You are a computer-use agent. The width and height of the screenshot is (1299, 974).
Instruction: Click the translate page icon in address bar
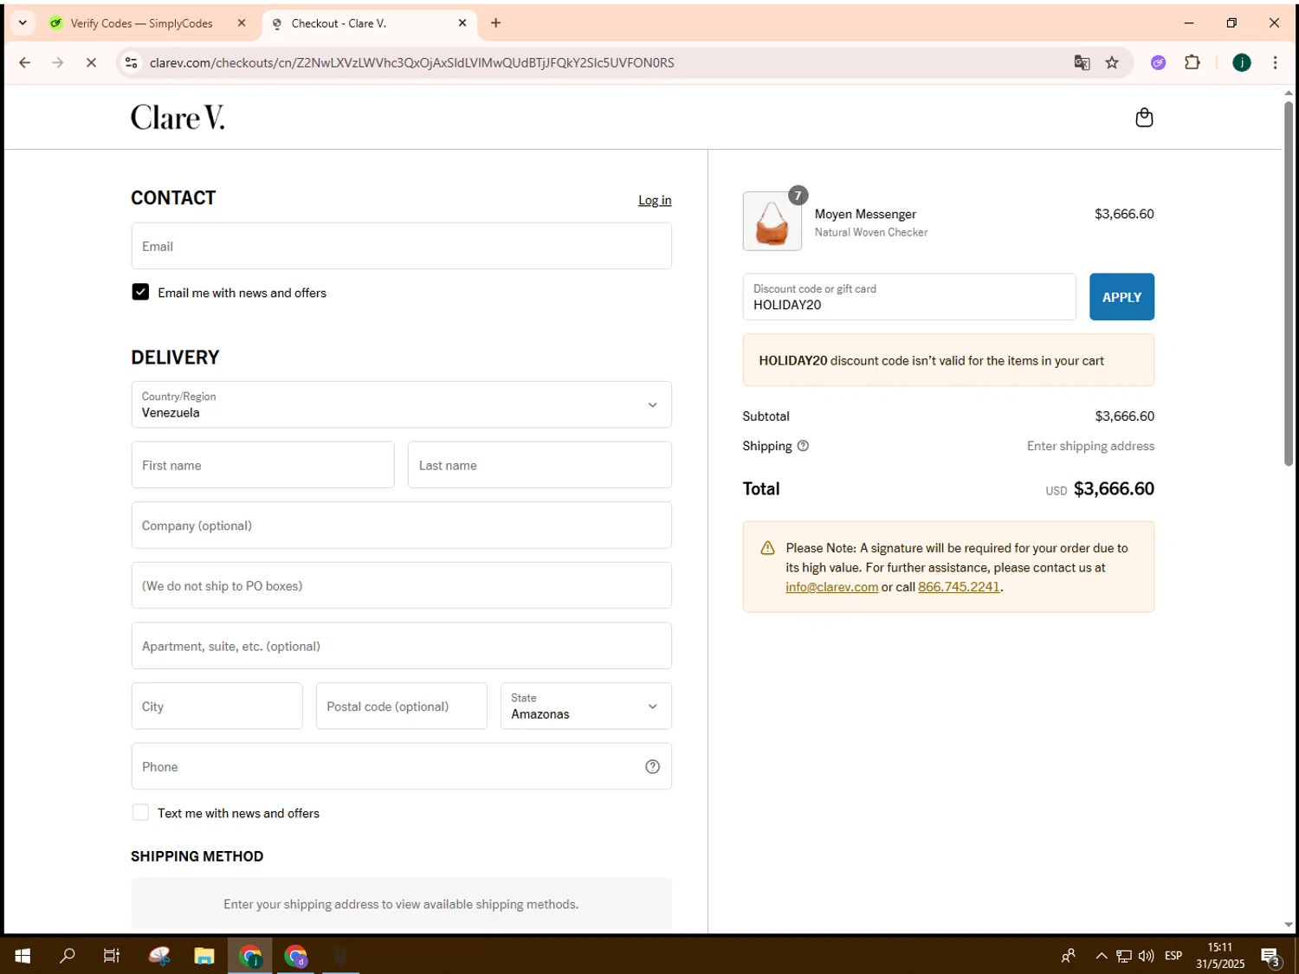click(1082, 62)
